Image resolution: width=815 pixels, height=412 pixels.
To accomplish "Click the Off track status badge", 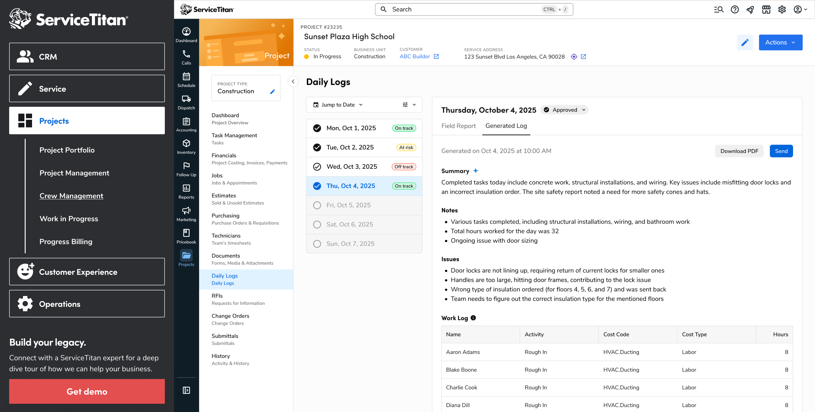I will pos(404,167).
